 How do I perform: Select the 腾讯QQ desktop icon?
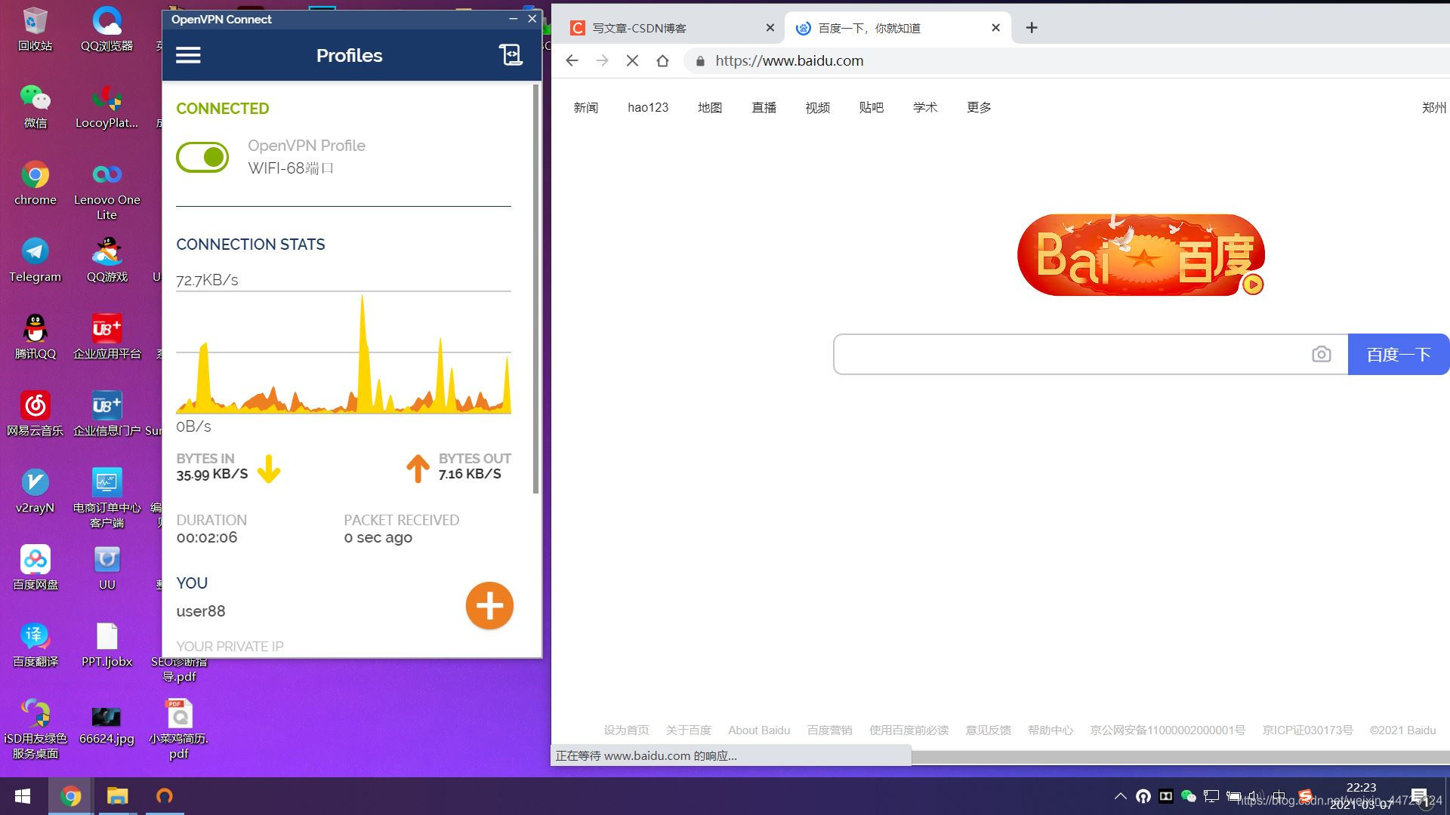(x=35, y=337)
